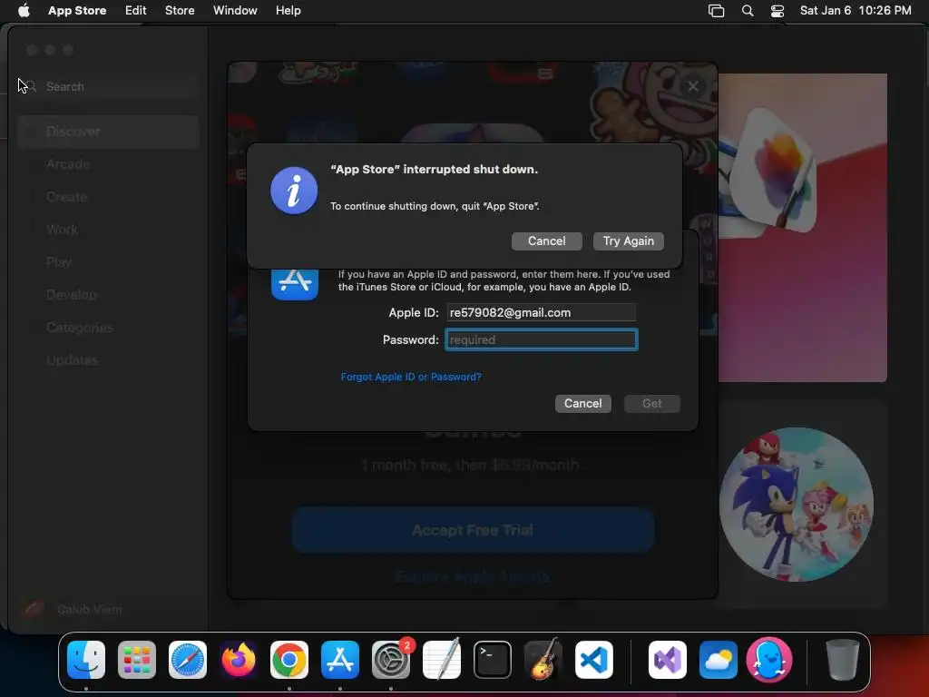This screenshot has height=697, width=929.
Task: Select Discover in App Store sidebar
Action: pos(109,132)
